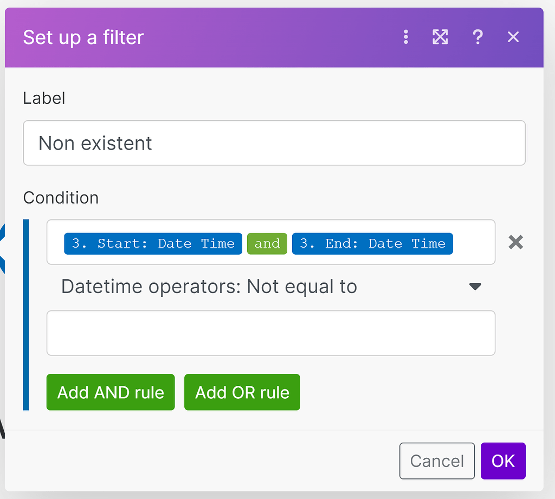
Task: Click the empty comparison value field
Action: coord(270,333)
